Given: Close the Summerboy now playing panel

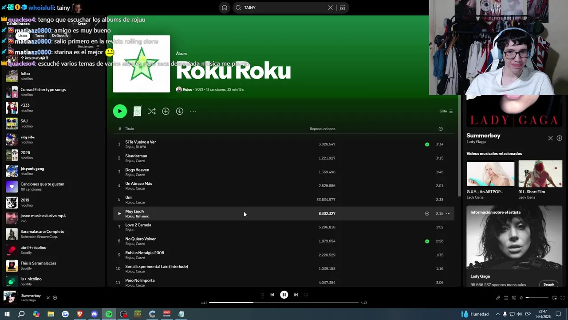Looking at the screenshot, I should tap(550, 138).
